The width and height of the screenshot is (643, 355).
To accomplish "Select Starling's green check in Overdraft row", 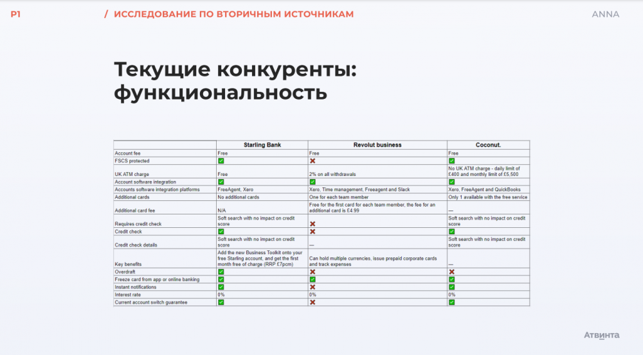I will [x=221, y=272].
